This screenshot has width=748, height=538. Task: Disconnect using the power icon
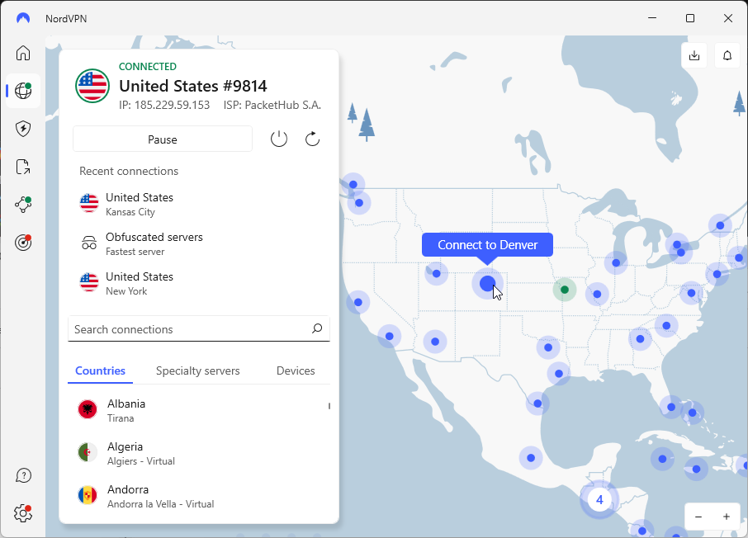[279, 139]
